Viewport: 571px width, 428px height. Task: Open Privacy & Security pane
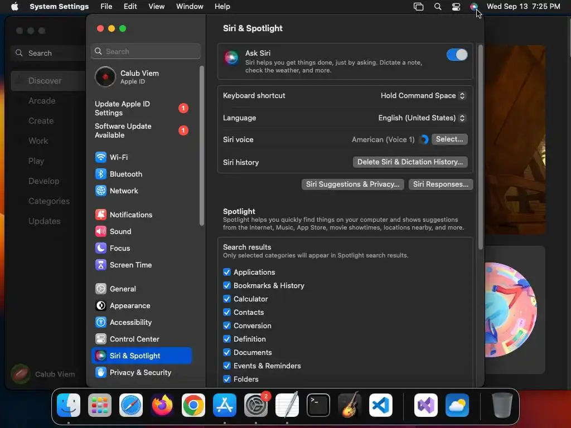click(141, 373)
